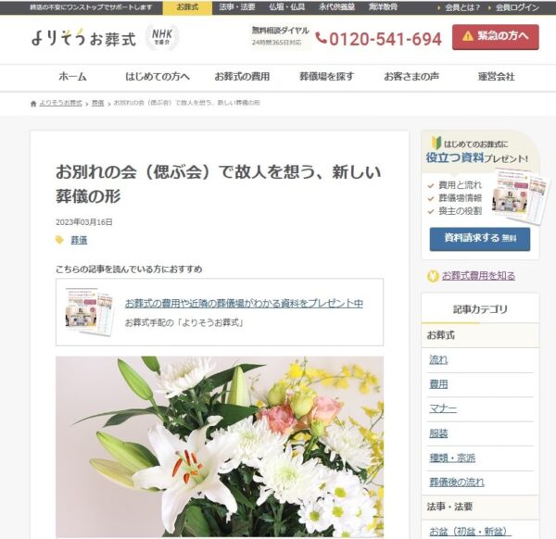Screen dimensions: 556x539
Task: Open the マナー category link
Action: (443, 409)
